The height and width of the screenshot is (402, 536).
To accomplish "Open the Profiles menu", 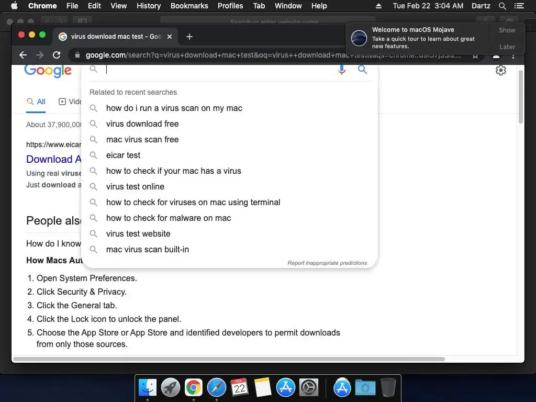I will pos(230,6).
